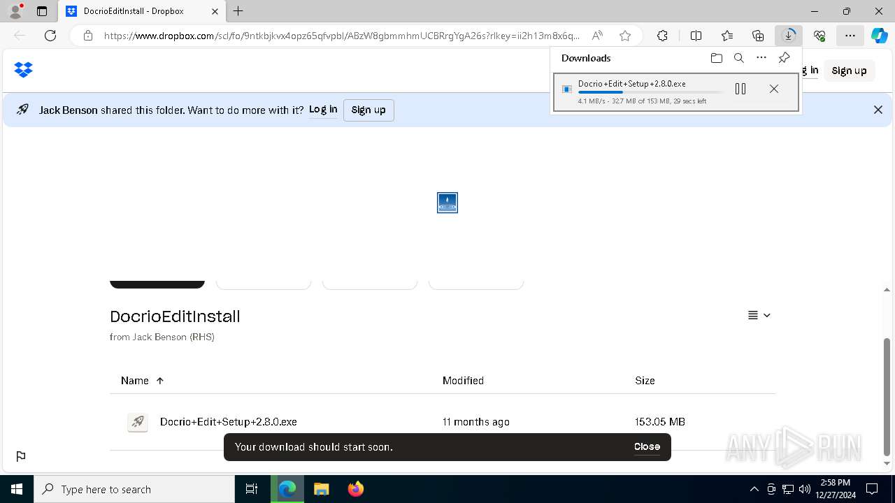Click Sign up button in banner
The image size is (895, 503).
coord(368,110)
